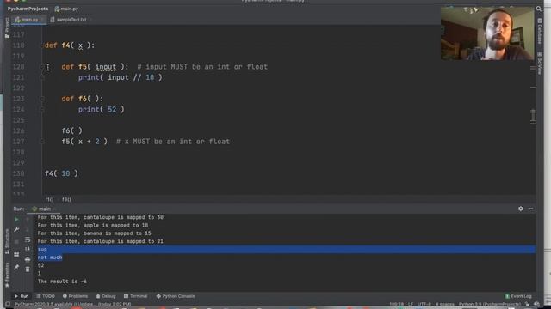Image resolution: width=551 pixels, height=309 pixels.
Task: Change indent setting 4 spaces
Action: [x=445, y=304]
